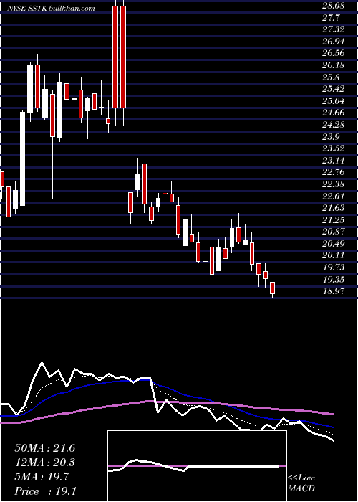The height and width of the screenshot is (502, 358).
Task: Click the 25.8 price axis label
Action: (x=331, y=77)
